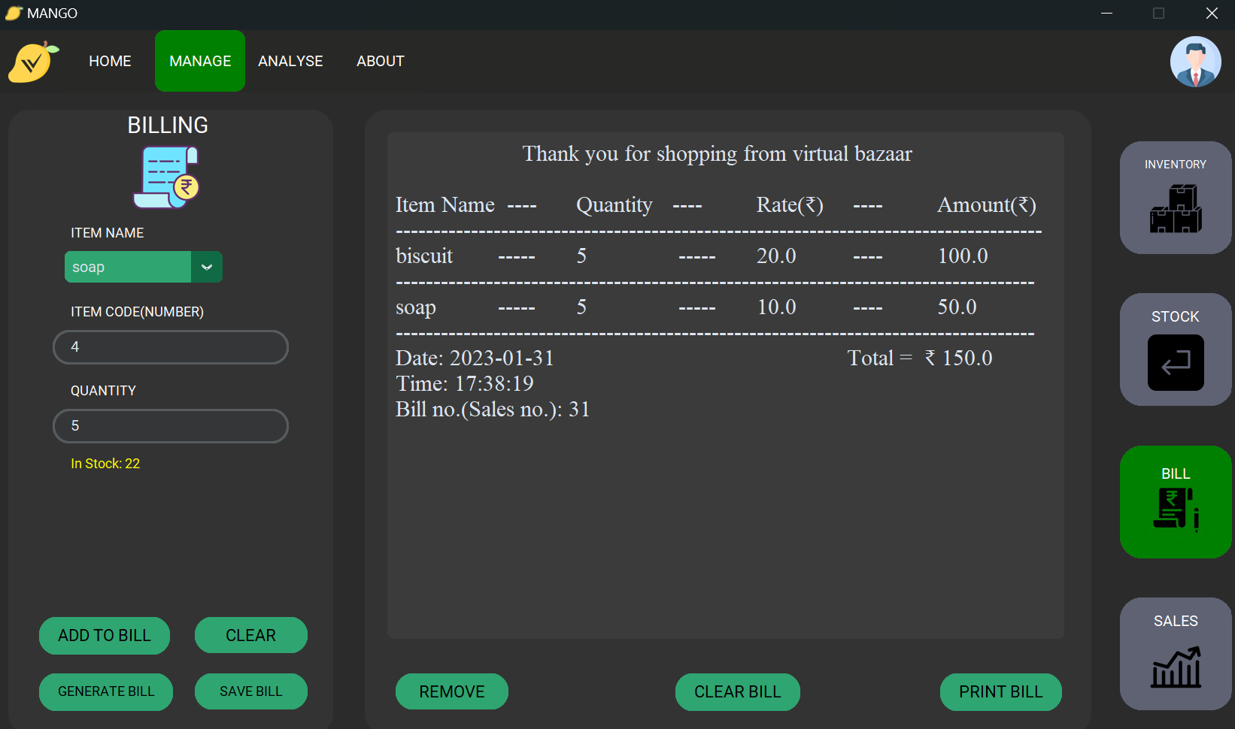Open the Inventory panel icon
The height and width of the screenshot is (729, 1235).
pos(1175,208)
